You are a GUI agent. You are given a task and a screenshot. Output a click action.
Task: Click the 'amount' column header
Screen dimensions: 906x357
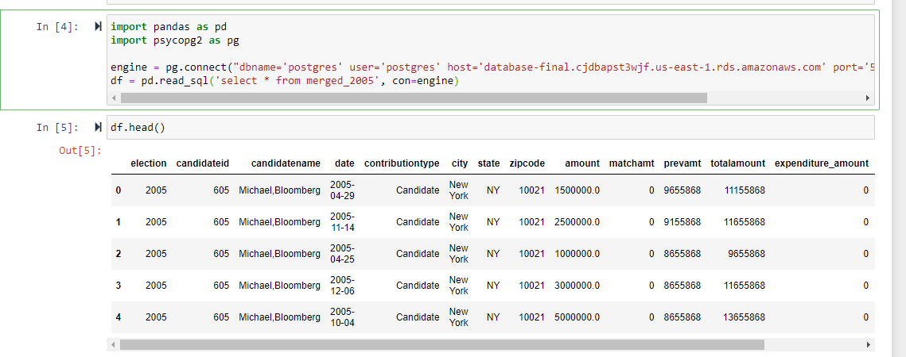click(582, 163)
